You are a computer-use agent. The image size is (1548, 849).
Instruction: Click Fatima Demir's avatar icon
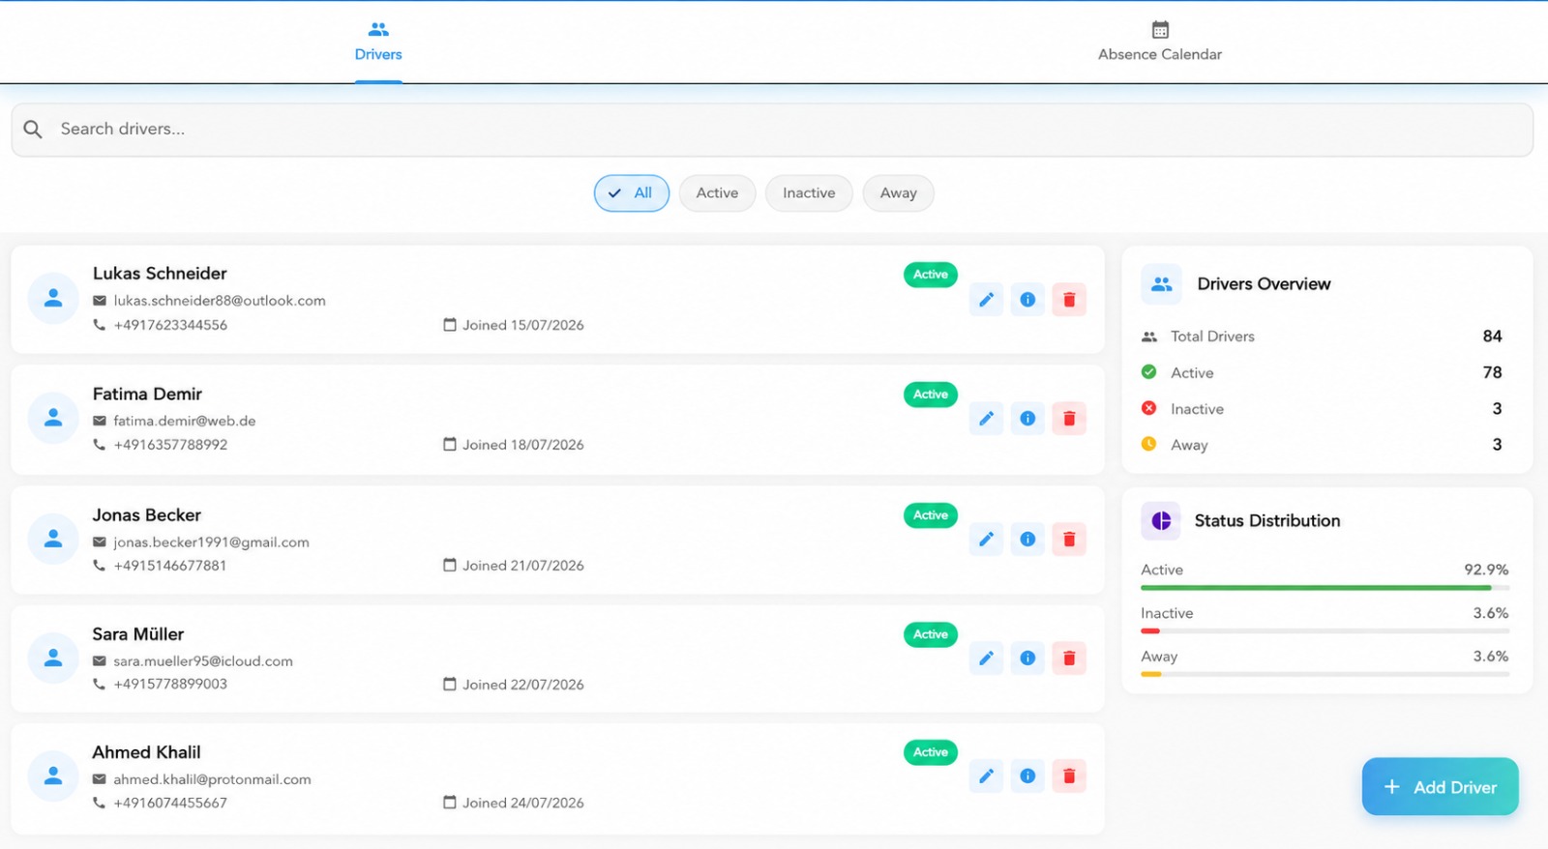(x=53, y=418)
